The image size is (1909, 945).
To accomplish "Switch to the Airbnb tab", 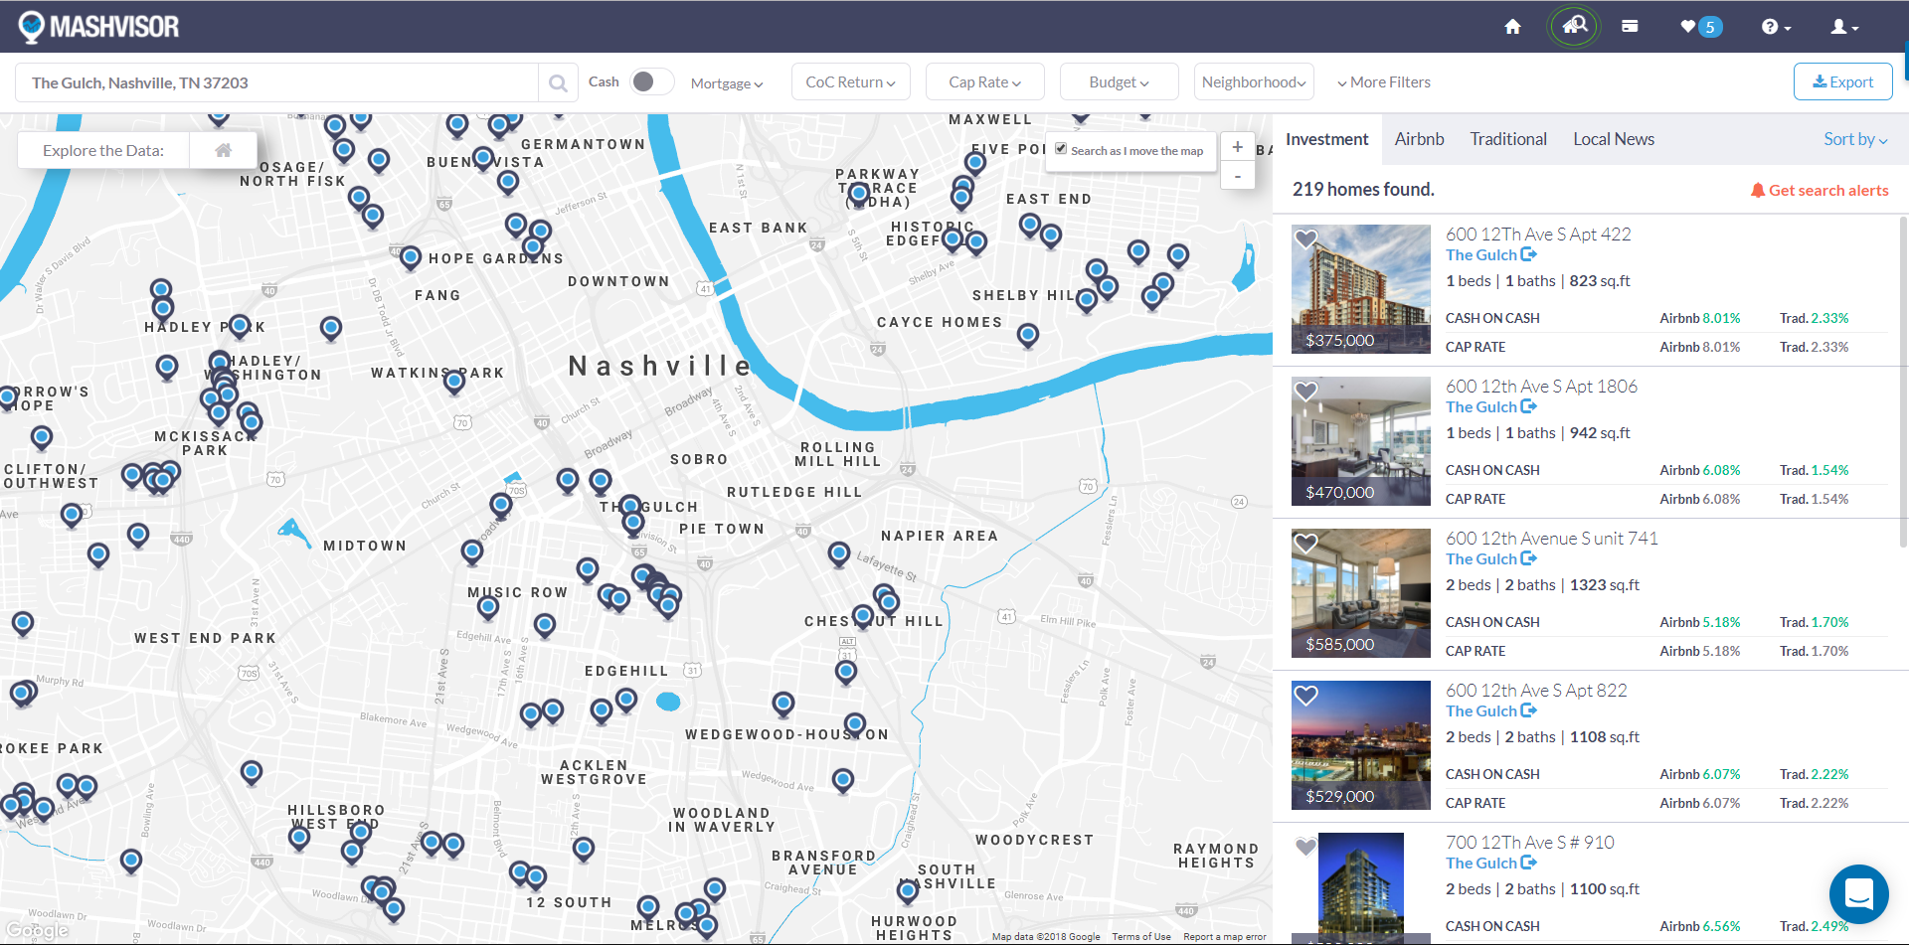I will click(x=1419, y=139).
